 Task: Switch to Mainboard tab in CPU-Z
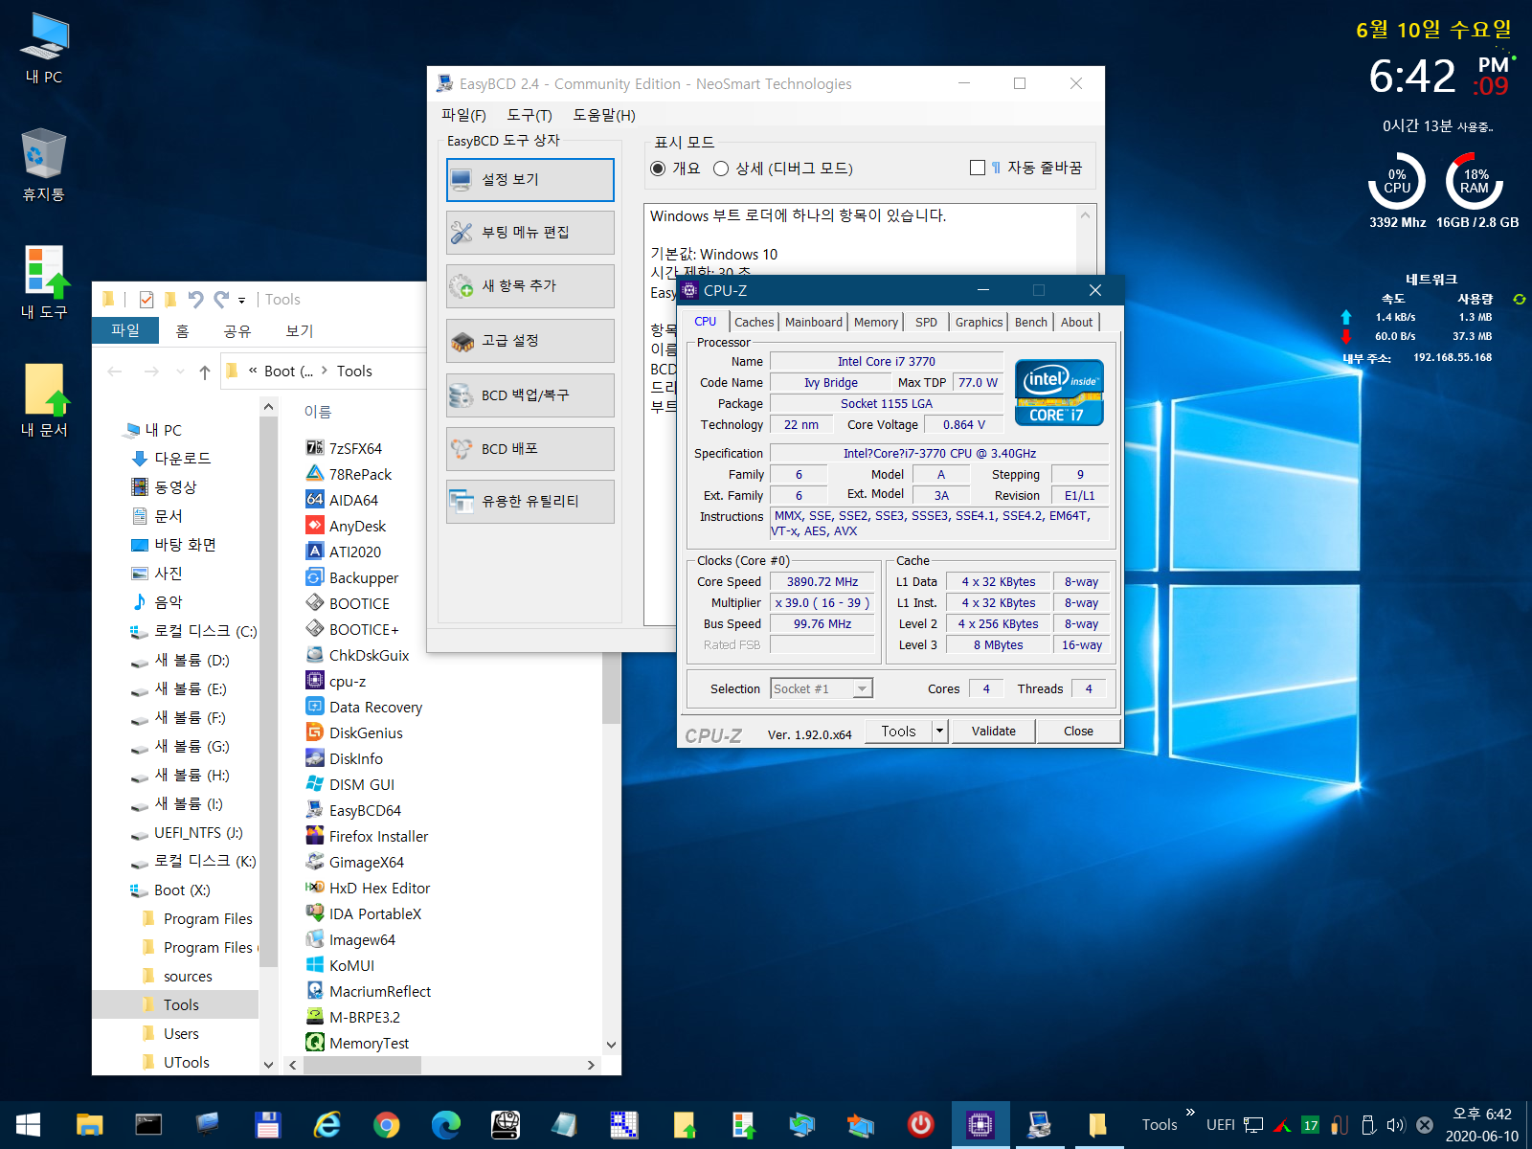pos(814,323)
